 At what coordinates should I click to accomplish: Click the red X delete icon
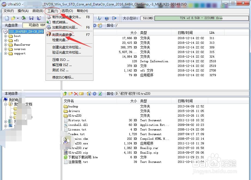coord(76,94)
